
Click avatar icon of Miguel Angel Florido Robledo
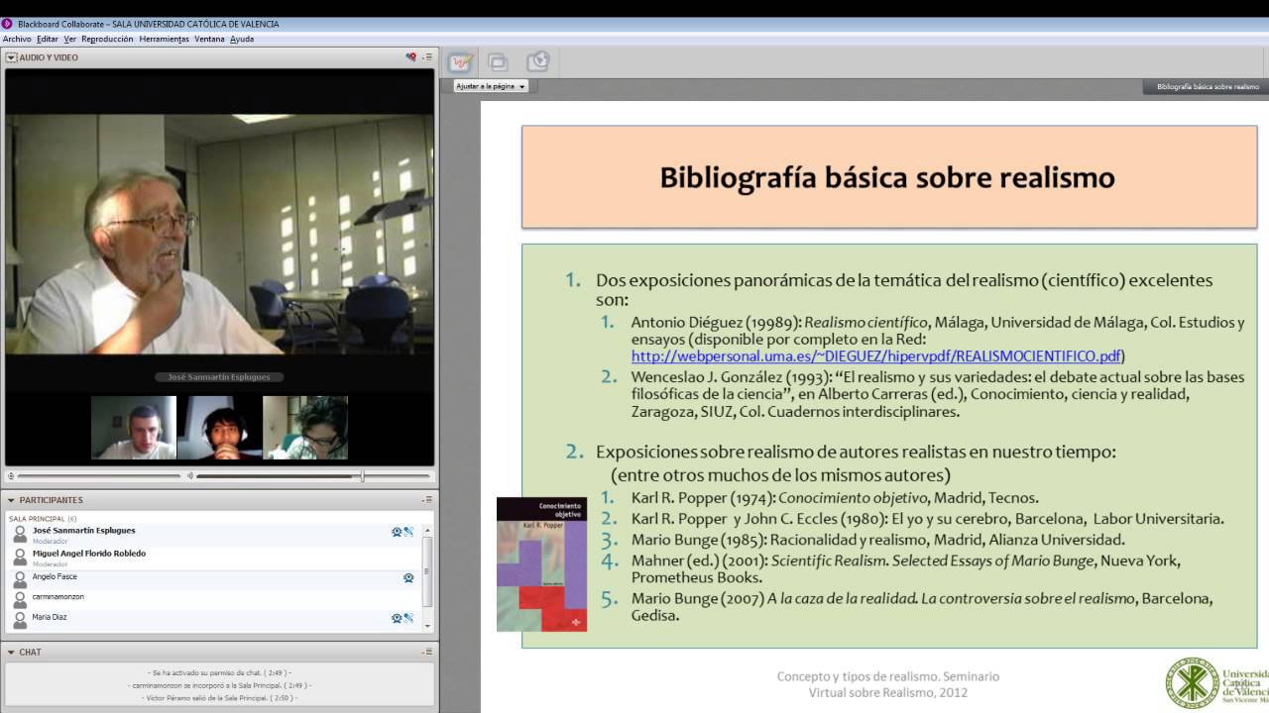point(19,558)
